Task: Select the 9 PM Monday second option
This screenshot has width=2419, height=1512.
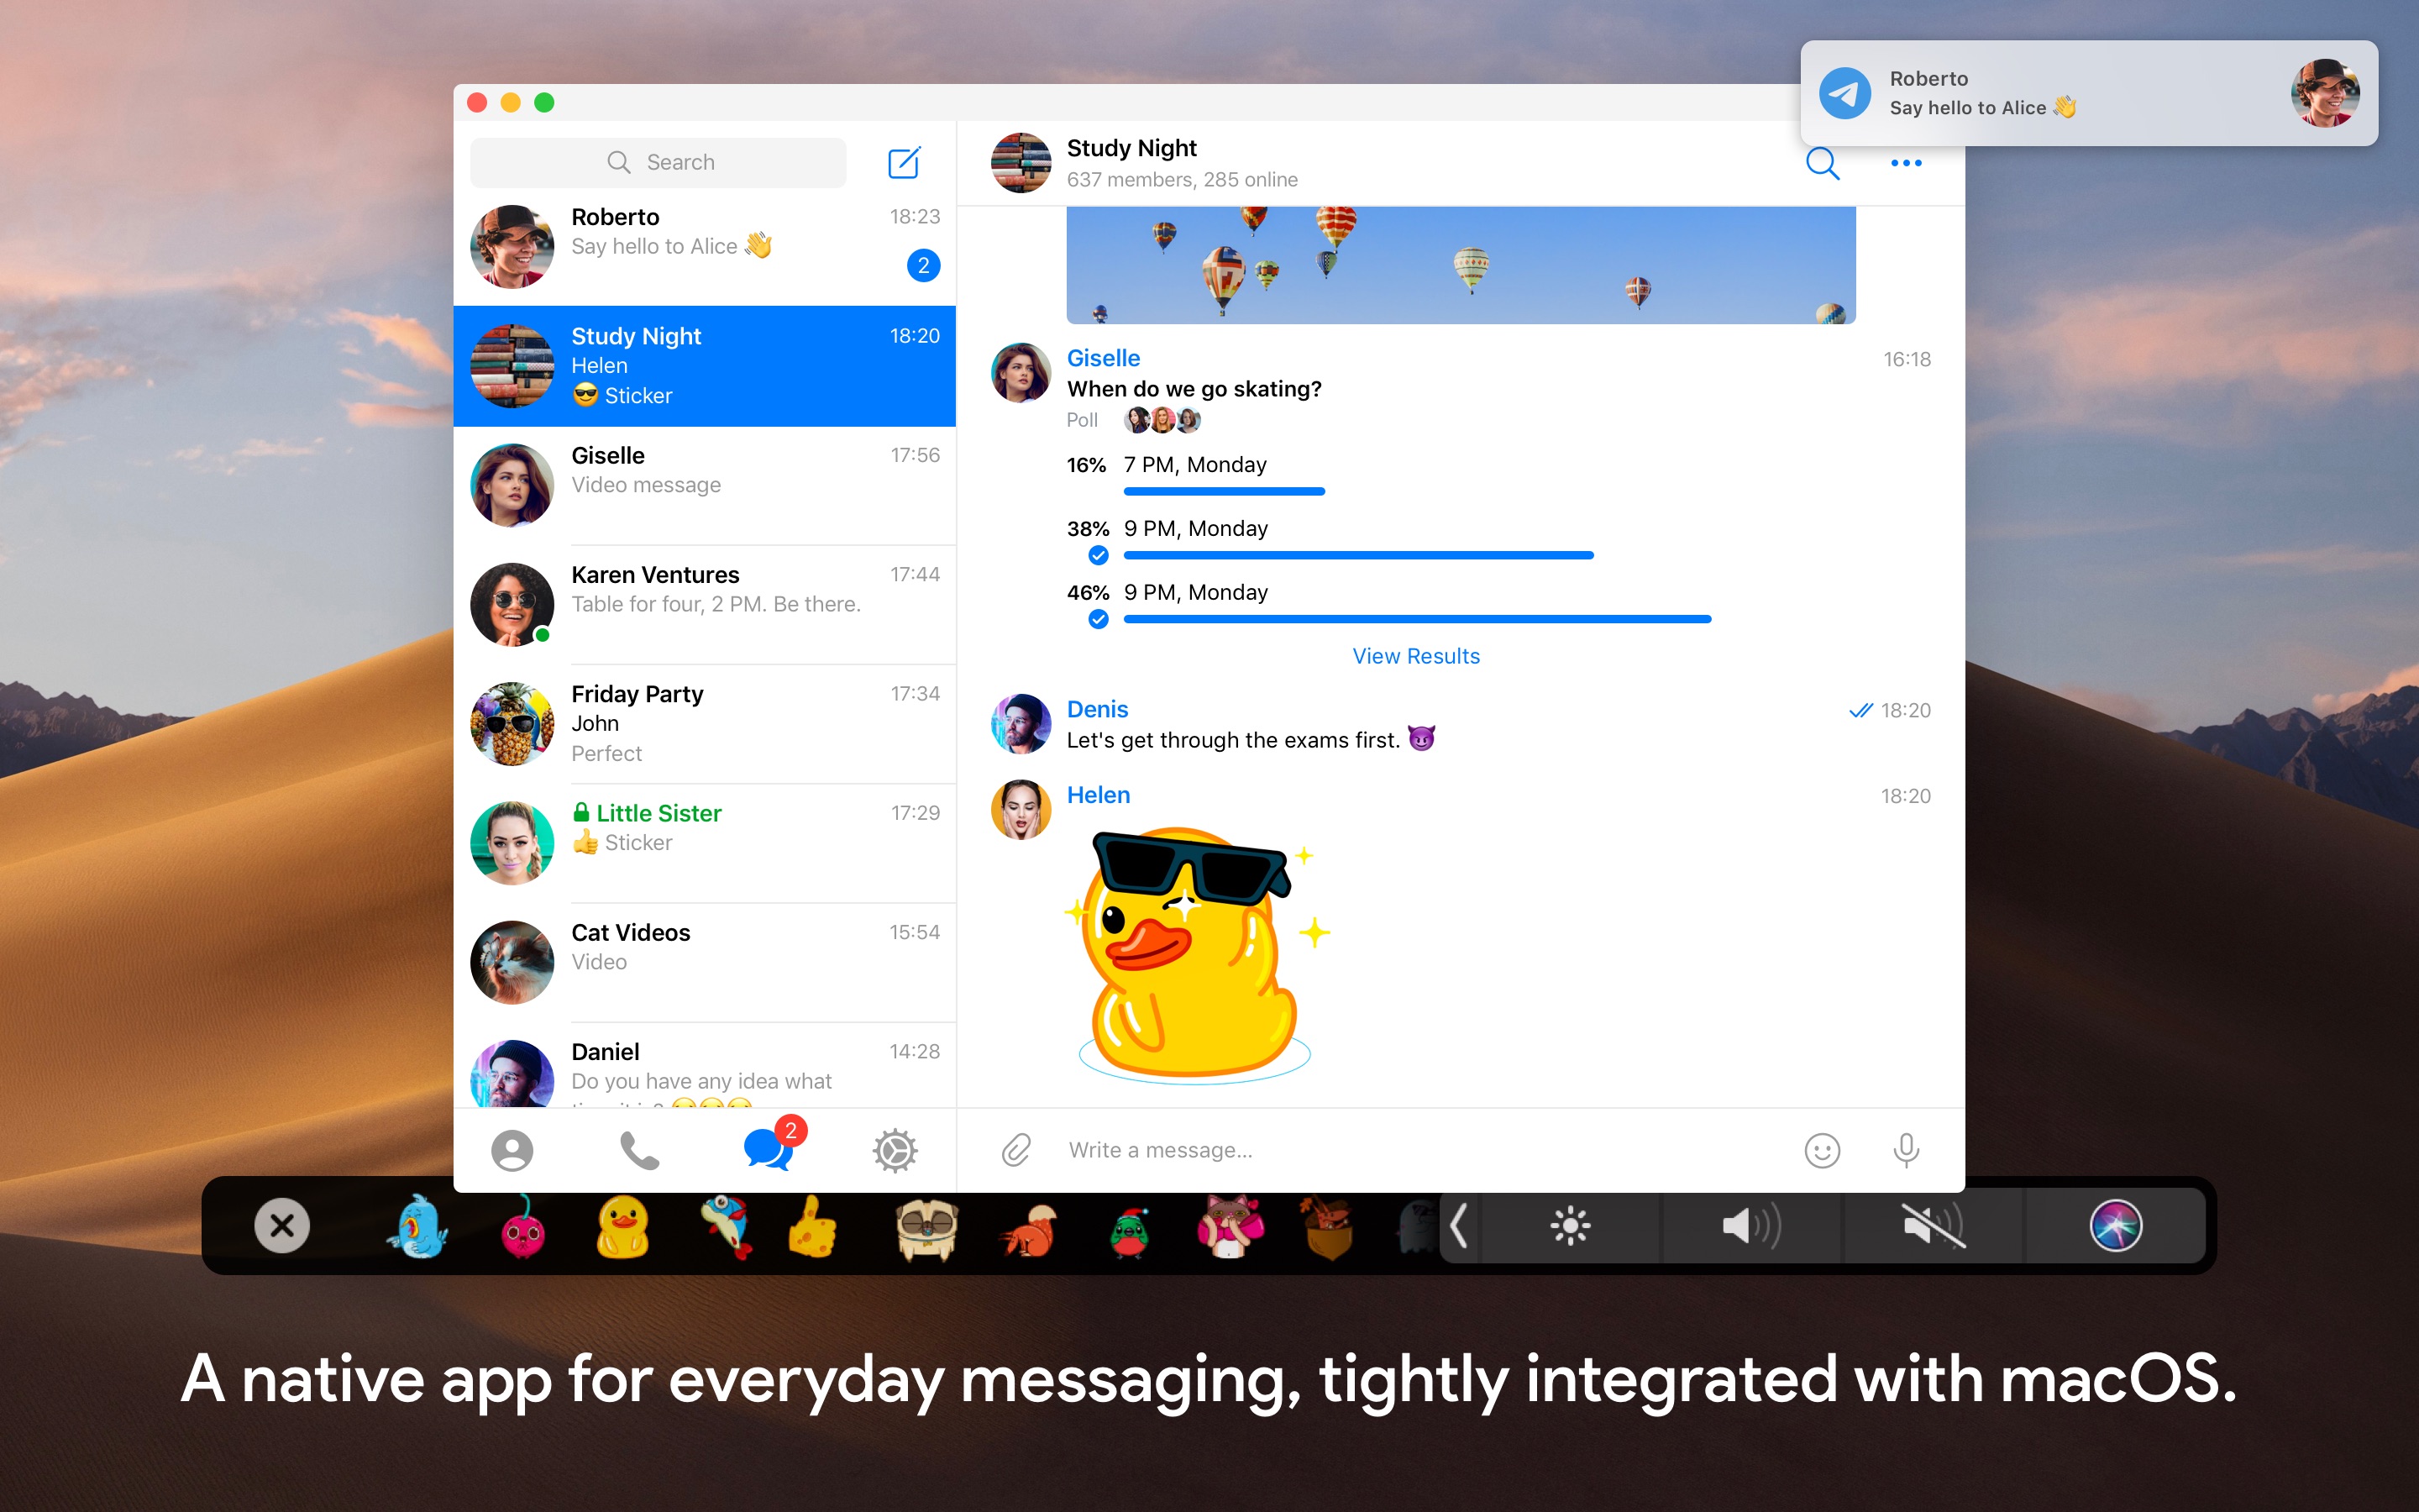Action: pos(1196,592)
